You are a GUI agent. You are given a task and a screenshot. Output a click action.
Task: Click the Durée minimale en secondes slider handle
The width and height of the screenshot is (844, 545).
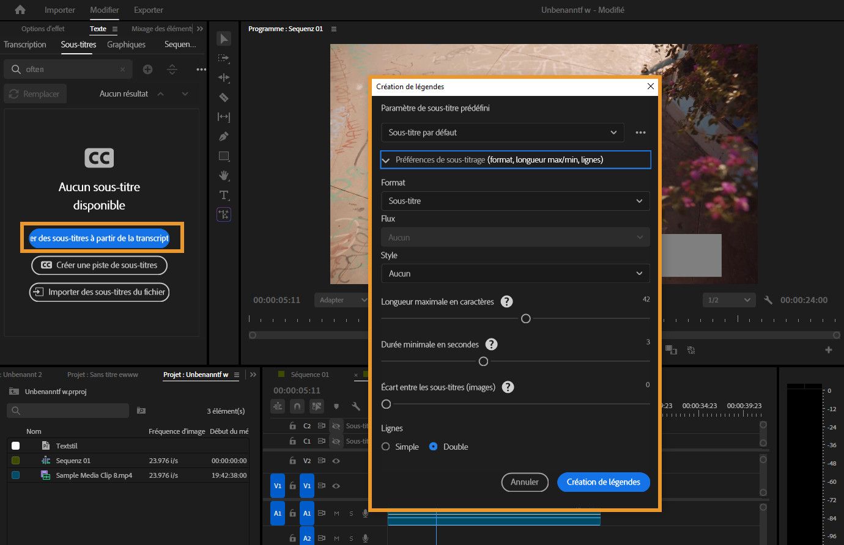coord(483,362)
